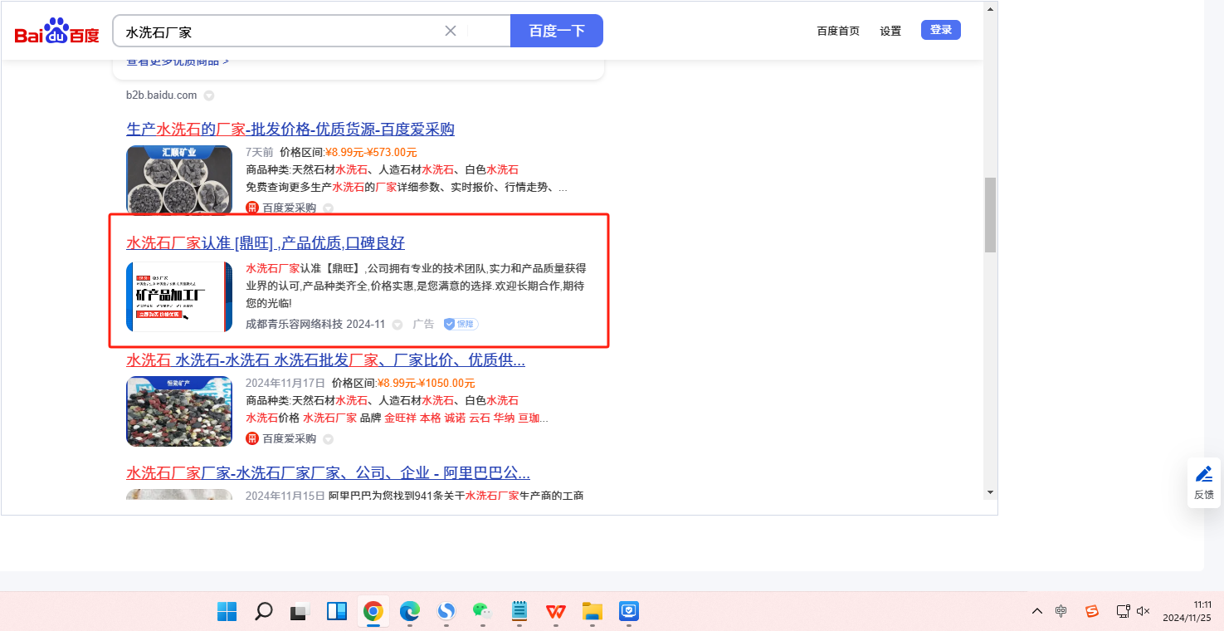Click the 登录 login button
Screen dimensions: 1224x631
[x=940, y=30]
